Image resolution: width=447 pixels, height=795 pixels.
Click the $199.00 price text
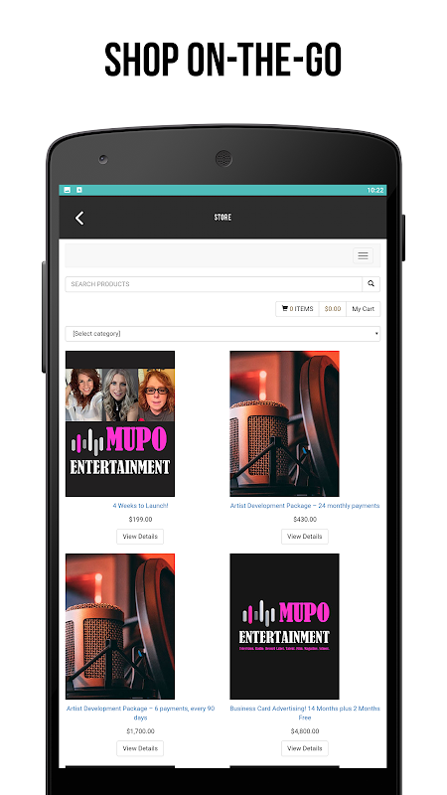tap(140, 519)
